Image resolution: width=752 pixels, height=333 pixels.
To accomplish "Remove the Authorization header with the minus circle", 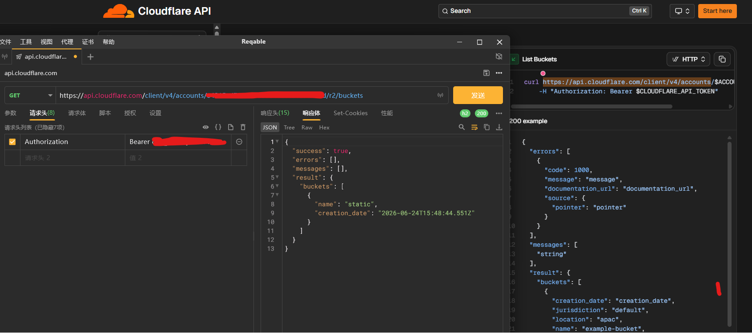I will click(239, 142).
